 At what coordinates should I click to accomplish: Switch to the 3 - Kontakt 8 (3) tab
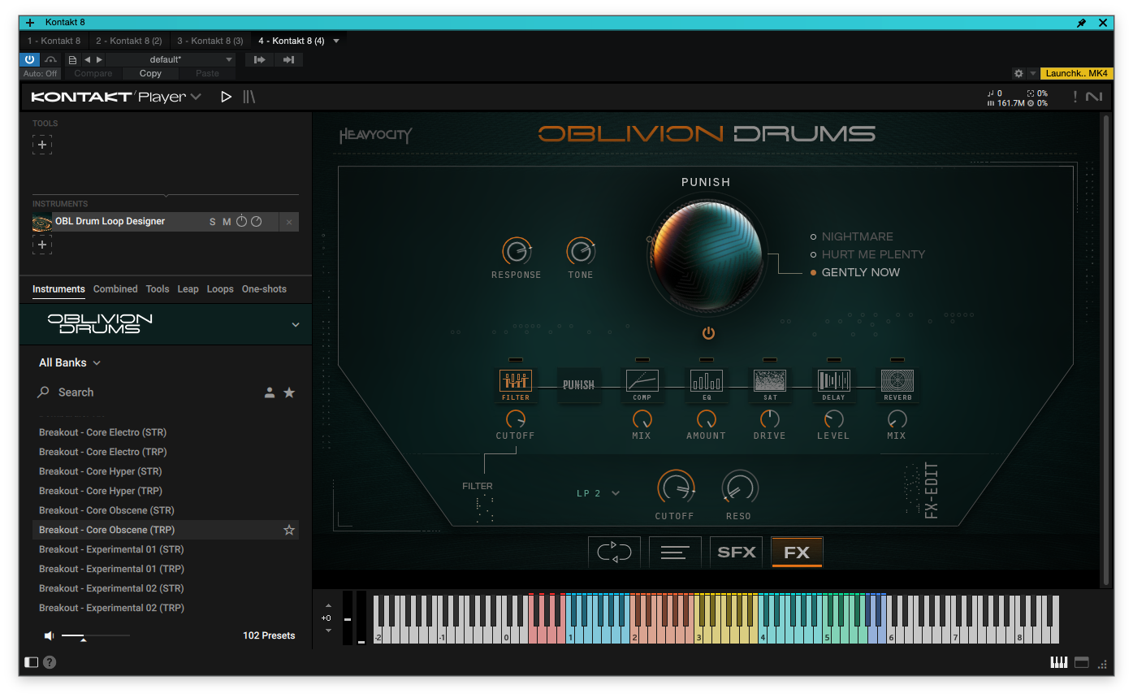[x=210, y=41]
